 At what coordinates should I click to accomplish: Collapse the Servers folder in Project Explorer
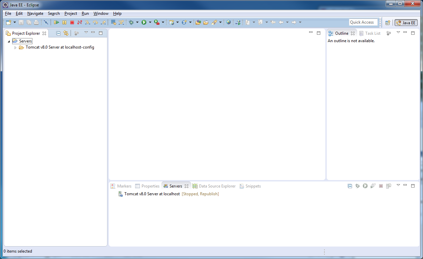9,41
